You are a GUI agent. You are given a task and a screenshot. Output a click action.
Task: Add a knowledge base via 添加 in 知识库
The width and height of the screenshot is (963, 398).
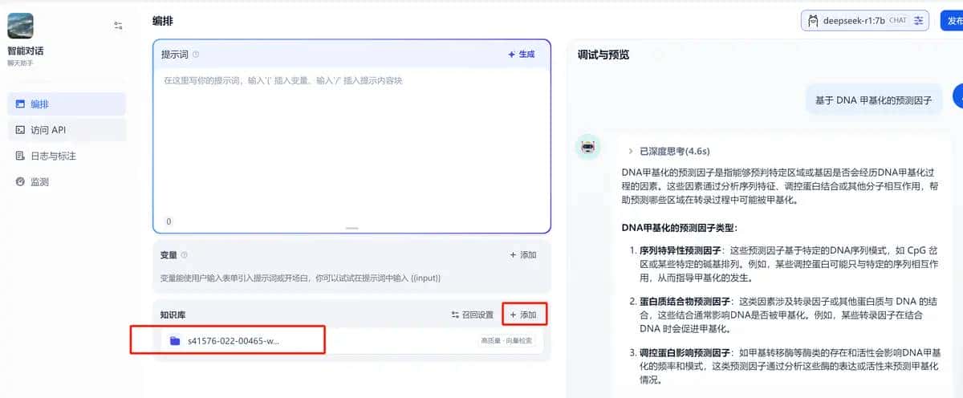tap(524, 315)
